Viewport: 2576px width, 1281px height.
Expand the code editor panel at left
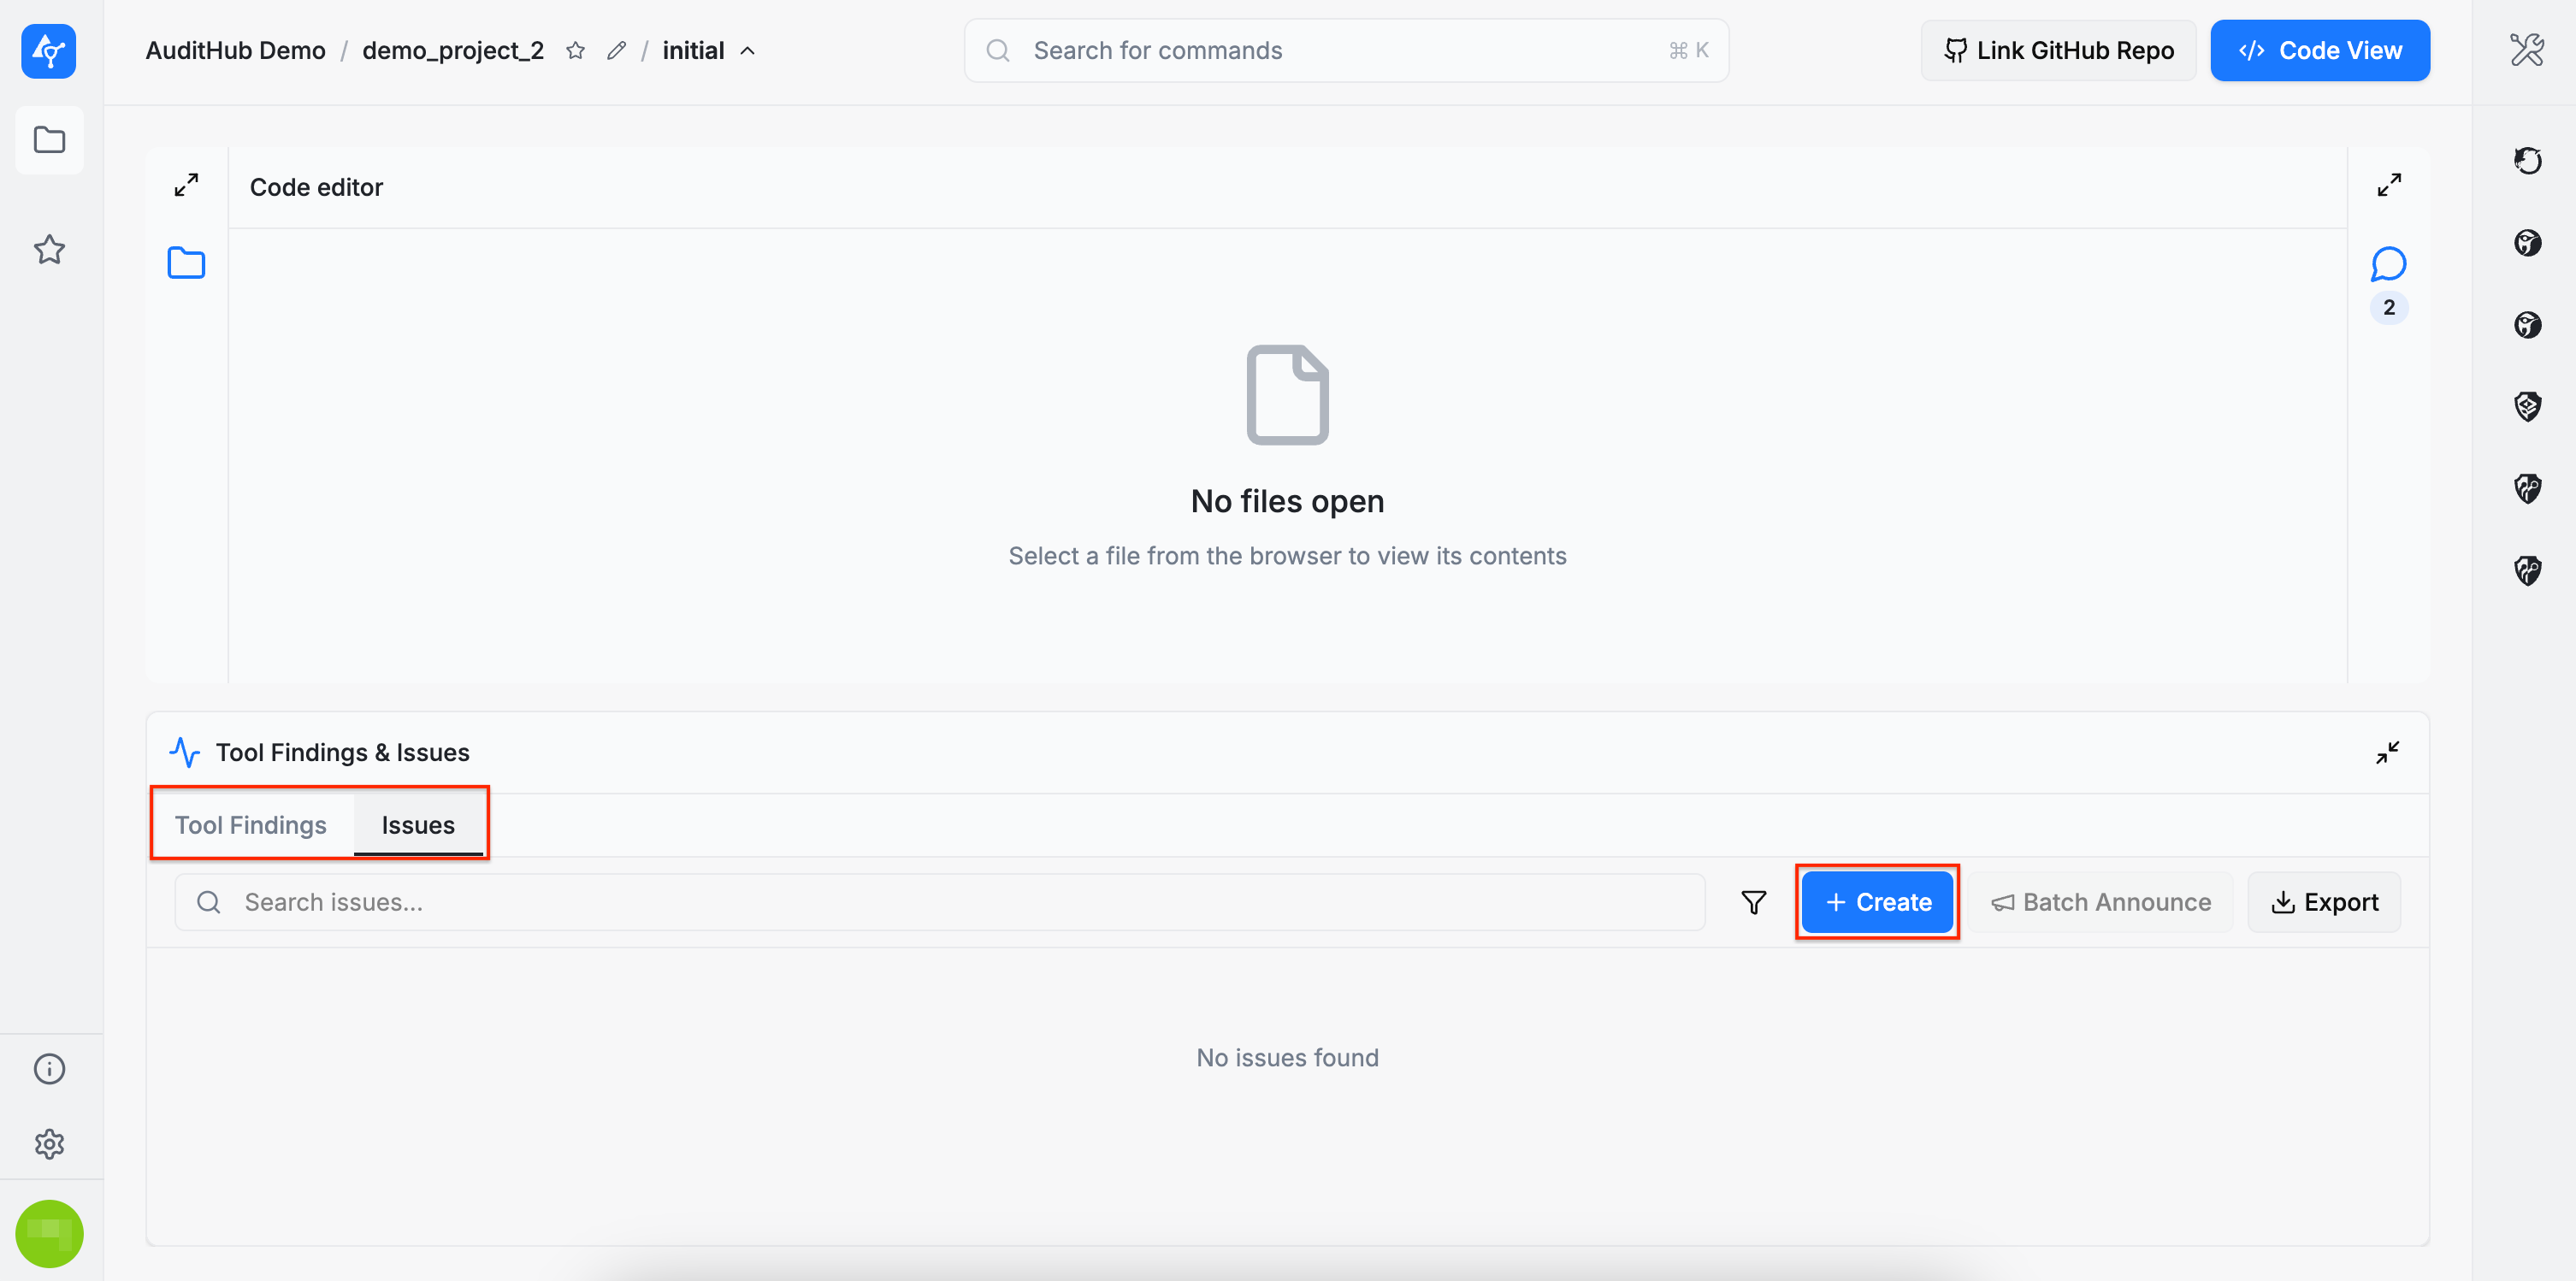click(186, 185)
